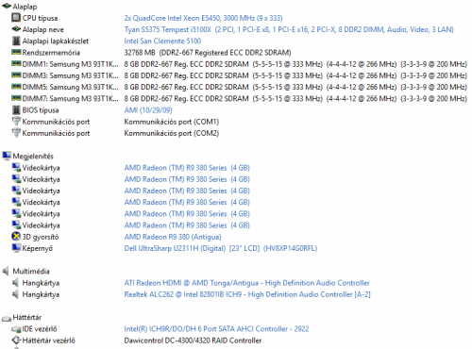Click the DIMM3 memory module icon

click(x=16, y=75)
